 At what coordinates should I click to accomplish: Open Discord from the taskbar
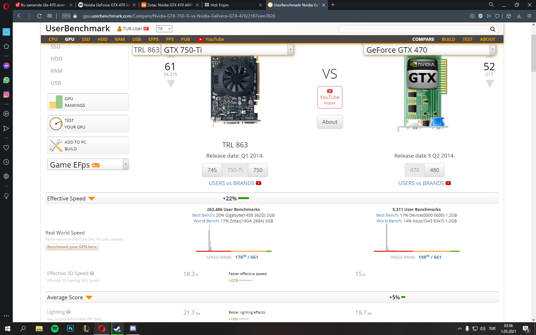click(133, 329)
